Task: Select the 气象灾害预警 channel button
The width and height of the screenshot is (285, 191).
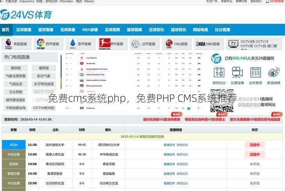Action: (16, 76)
